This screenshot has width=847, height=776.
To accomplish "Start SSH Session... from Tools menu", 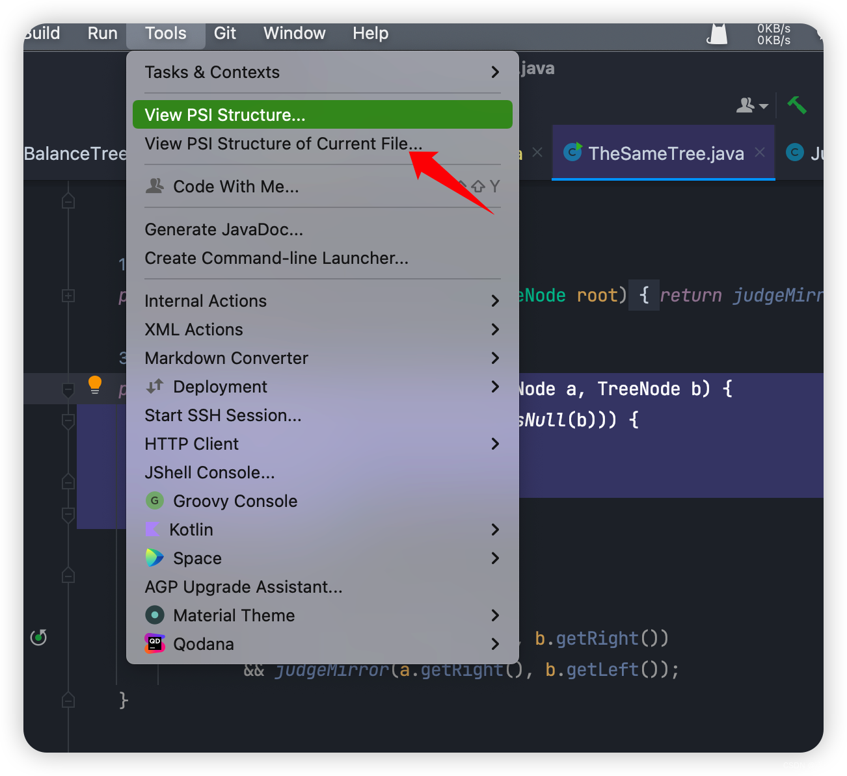I will tap(323, 415).
